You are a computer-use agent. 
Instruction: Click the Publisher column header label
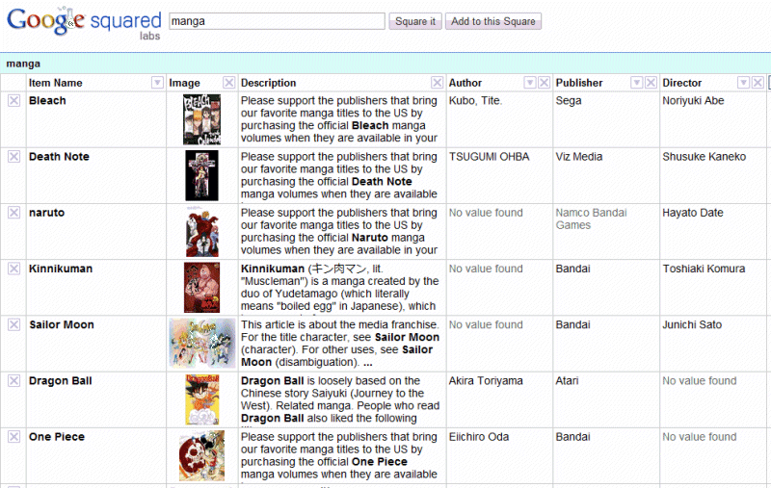pyautogui.click(x=579, y=83)
